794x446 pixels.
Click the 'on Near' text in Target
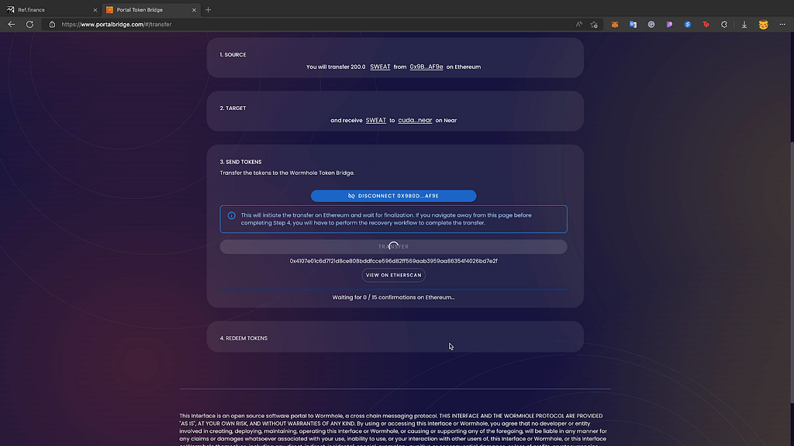(446, 120)
